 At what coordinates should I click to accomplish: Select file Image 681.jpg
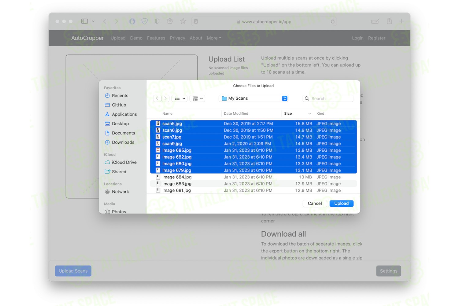tap(253, 190)
